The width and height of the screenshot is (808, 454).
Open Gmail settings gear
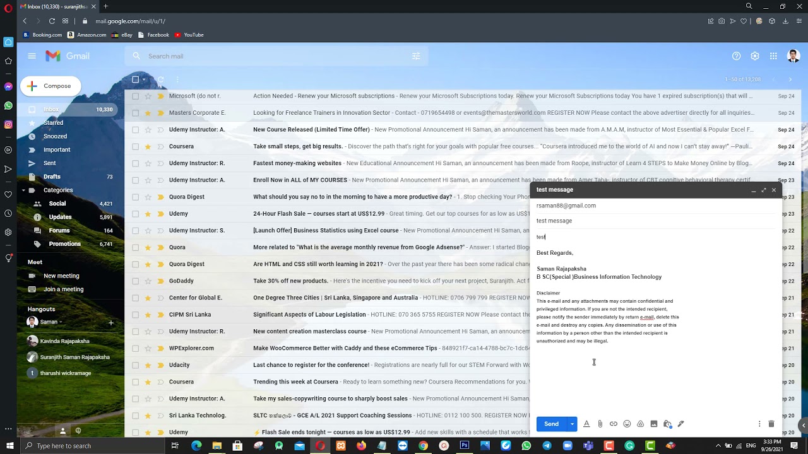tap(755, 56)
